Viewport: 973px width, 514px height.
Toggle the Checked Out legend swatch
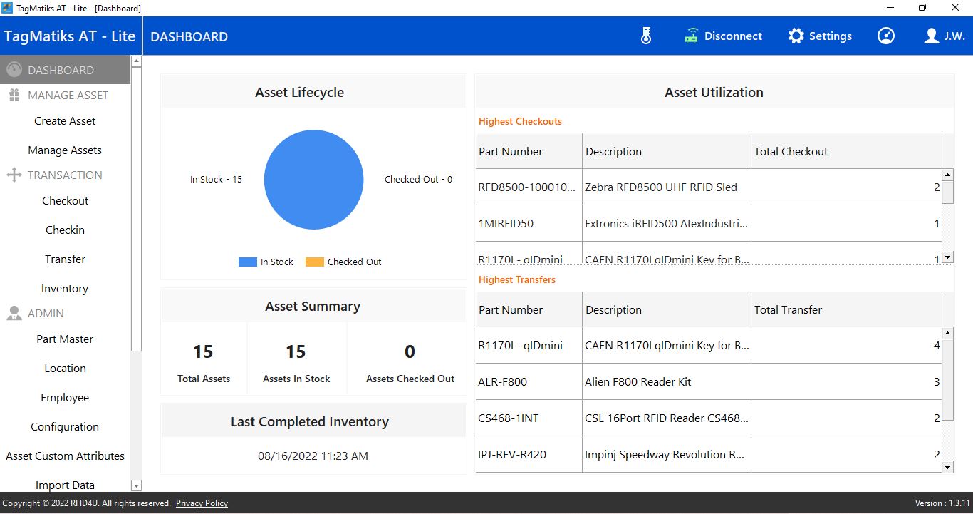314,262
